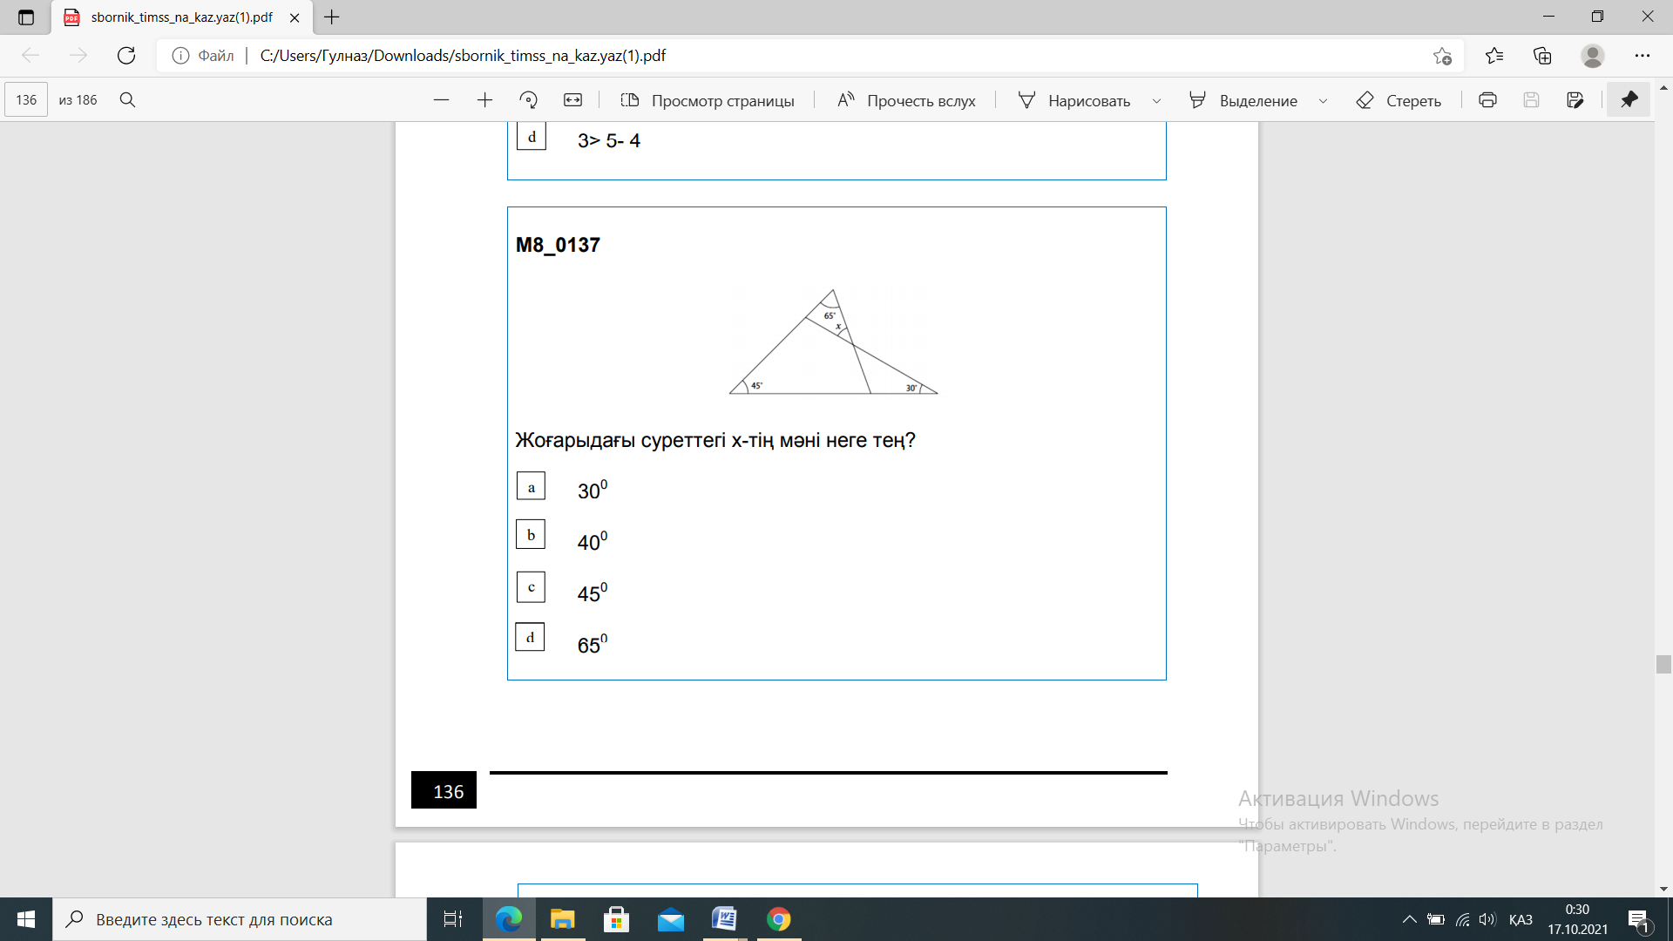Click the Стереть eraser button
1673x941 pixels.
(x=1399, y=100)
